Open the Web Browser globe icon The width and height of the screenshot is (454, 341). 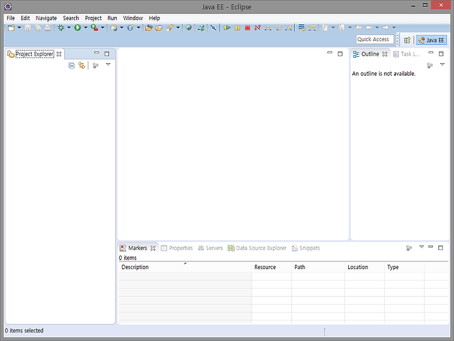(x=189, y=27)
